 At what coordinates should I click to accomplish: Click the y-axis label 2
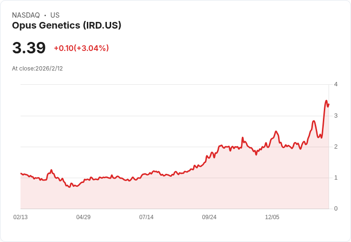coord(336,147)
